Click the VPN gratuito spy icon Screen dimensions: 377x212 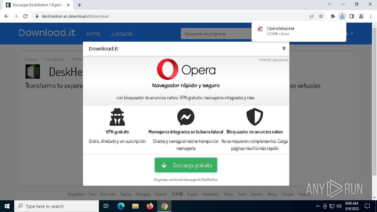117,117
